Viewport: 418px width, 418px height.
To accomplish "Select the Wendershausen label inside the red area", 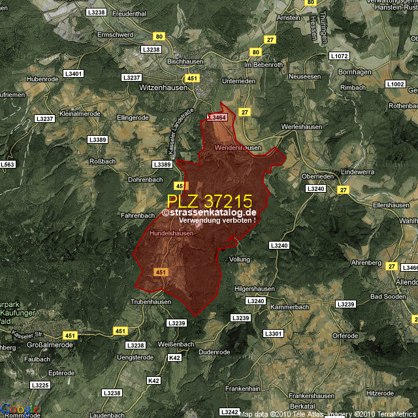I will pyautogui.click(x=238, y=148).
